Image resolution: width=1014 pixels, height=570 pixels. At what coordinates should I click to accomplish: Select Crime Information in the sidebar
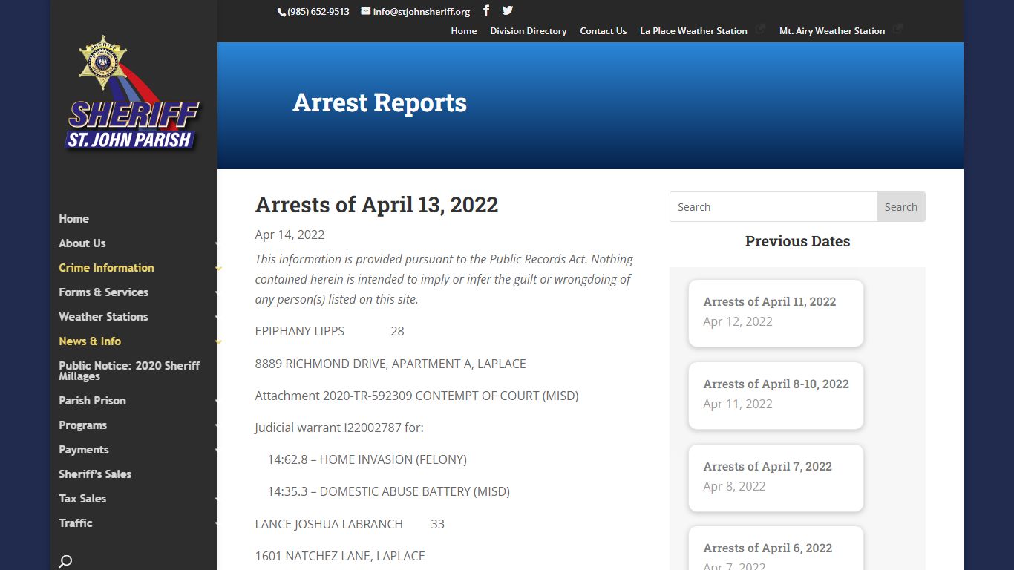(x=107, y=268)
